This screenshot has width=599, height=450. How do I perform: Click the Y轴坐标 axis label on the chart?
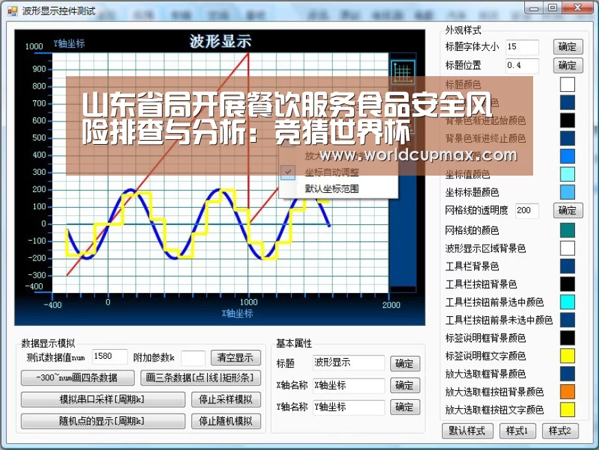pyautogui.click(x=69, y=43)
